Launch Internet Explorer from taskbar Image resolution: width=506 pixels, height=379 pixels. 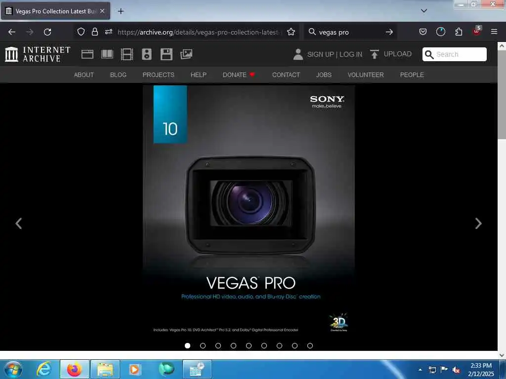[44, 369]
